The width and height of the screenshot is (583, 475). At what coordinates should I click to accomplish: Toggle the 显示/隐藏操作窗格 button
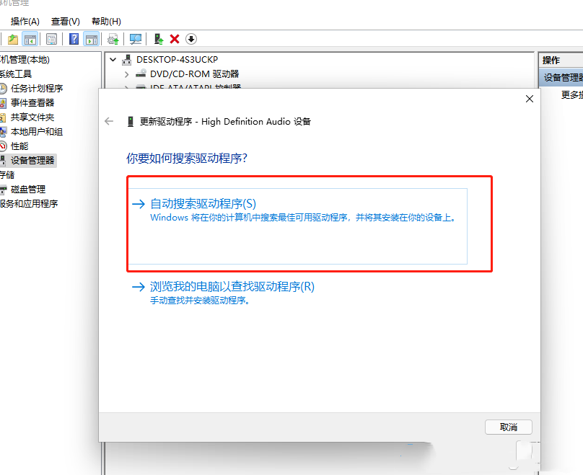click(92, 39)
